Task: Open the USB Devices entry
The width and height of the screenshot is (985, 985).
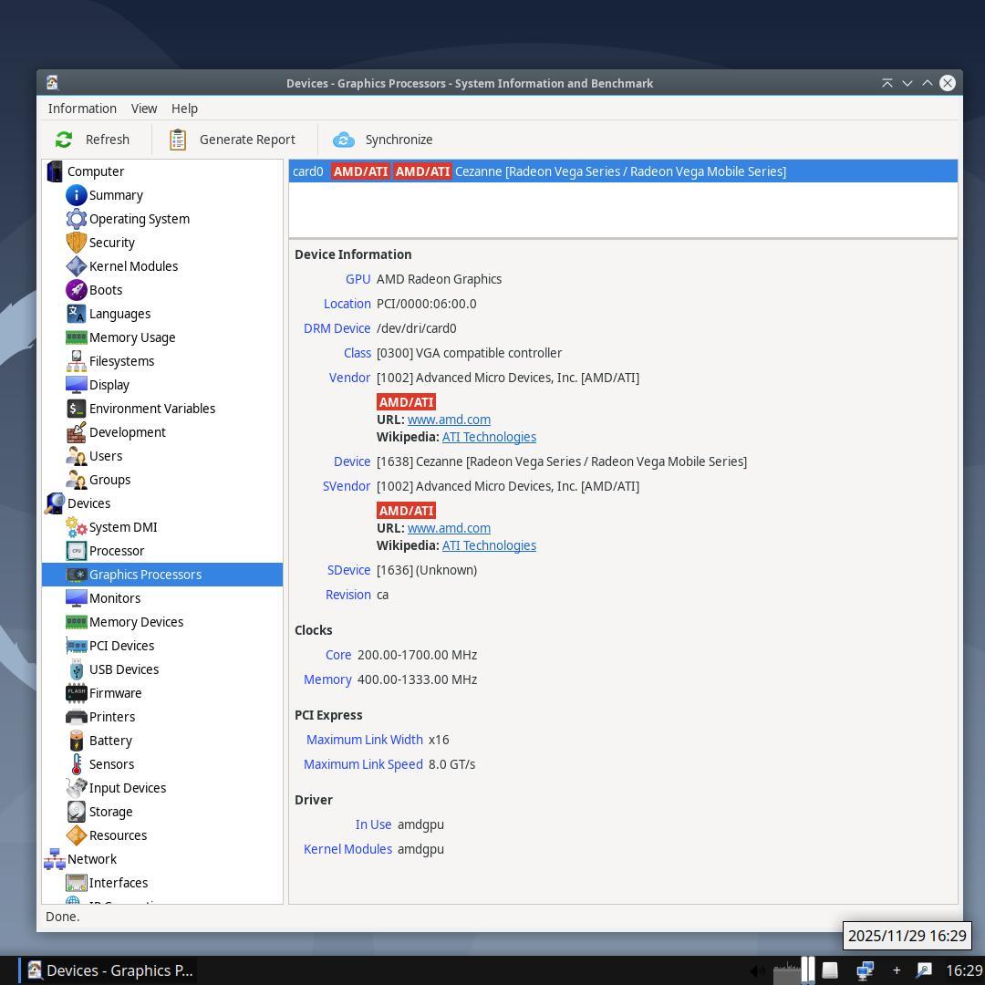Action: pyautogui.click(x=123, y=669)
